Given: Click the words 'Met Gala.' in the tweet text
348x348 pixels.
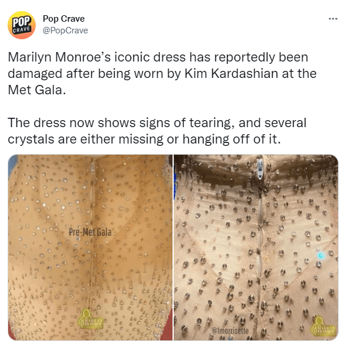Looking at the screenshot, I should [x=37, y=90].
